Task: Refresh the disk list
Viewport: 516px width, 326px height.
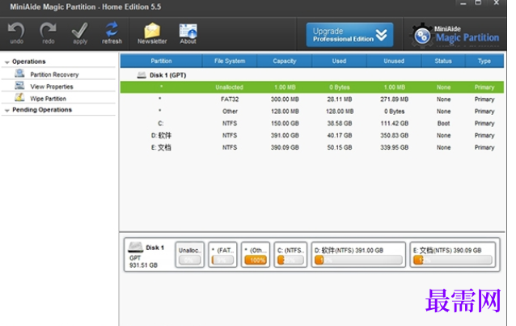Action: (x=112, y=30)
